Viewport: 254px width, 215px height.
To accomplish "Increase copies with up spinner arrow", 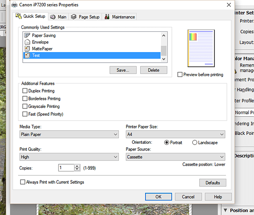I will pos(77,166).
